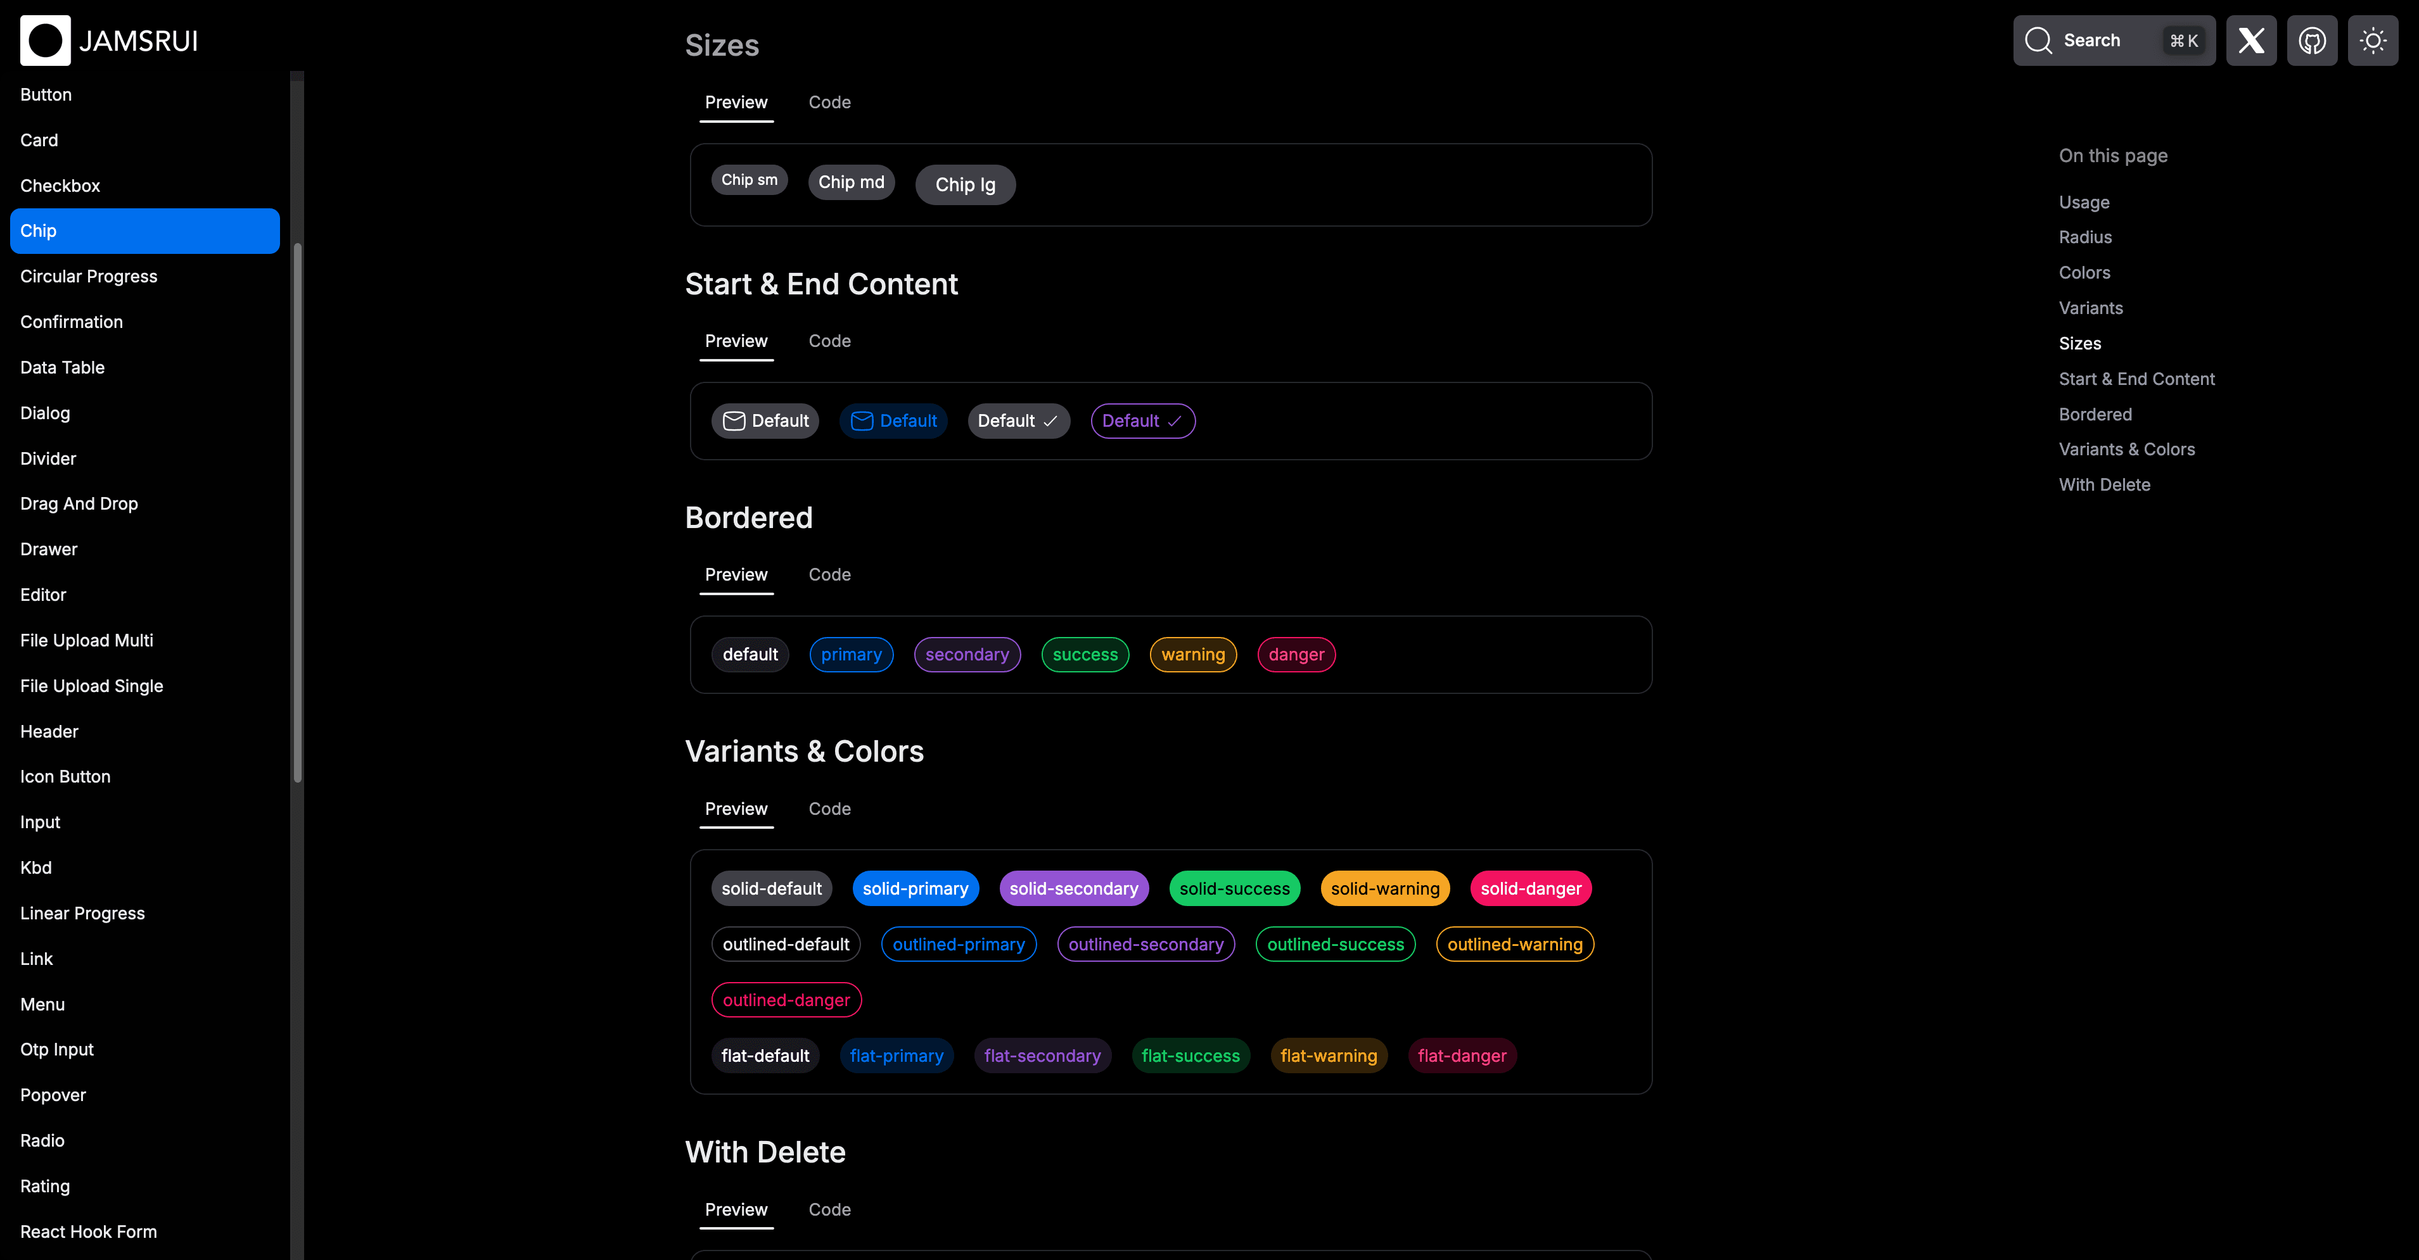This screenshot has width=2419, height=1260.
Task: Click the JAMSRUI logo icon
Action: [45, 41]
